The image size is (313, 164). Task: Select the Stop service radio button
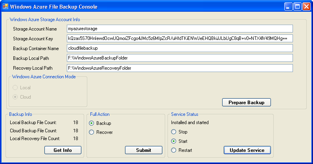pos(174,132)
